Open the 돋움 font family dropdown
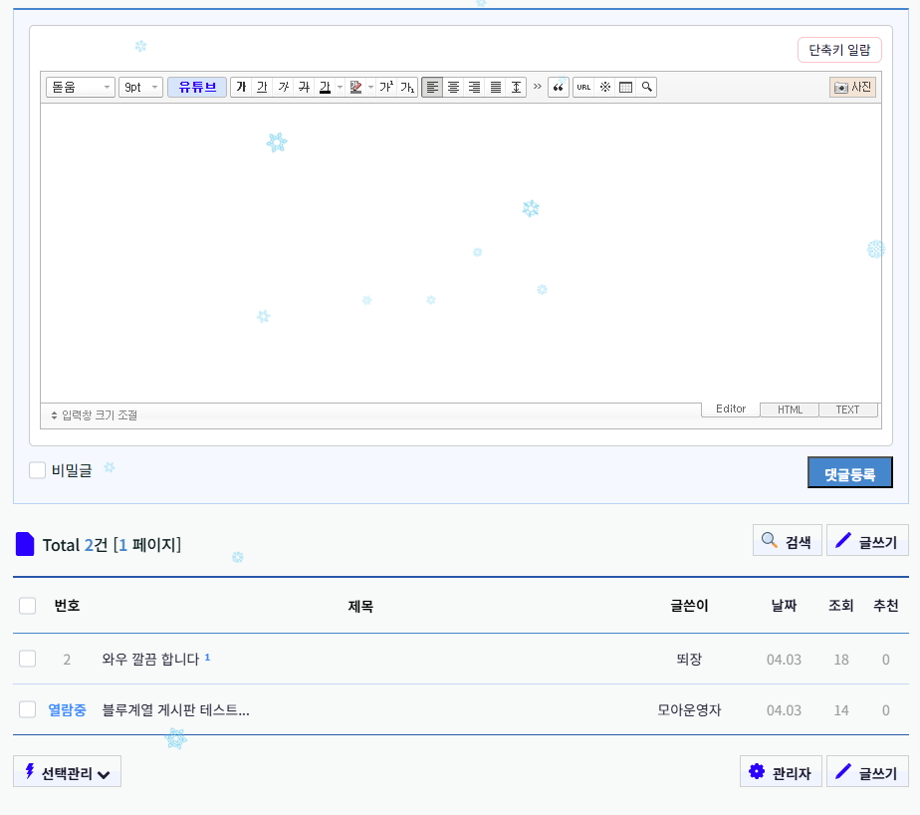 [x=80, y=88]
